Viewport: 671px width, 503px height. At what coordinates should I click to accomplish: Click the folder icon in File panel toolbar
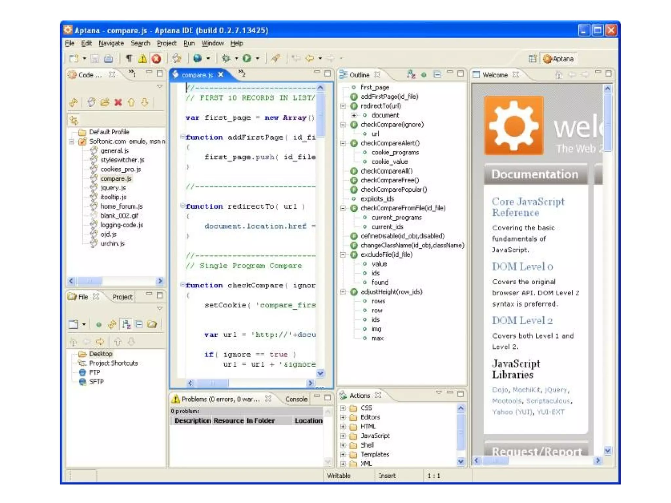pyautogui.click(x=152, y=324)
